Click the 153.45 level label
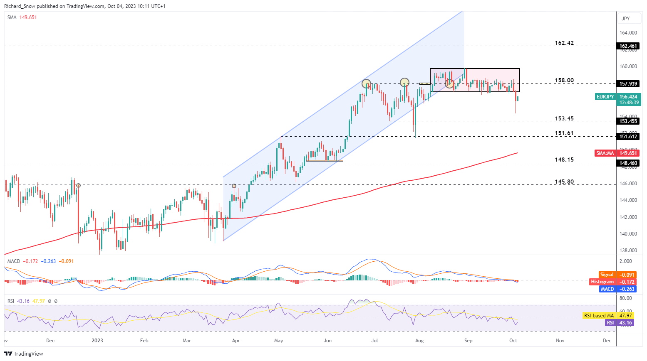This screenshot has height=361, width=647. tap(564, 119)
